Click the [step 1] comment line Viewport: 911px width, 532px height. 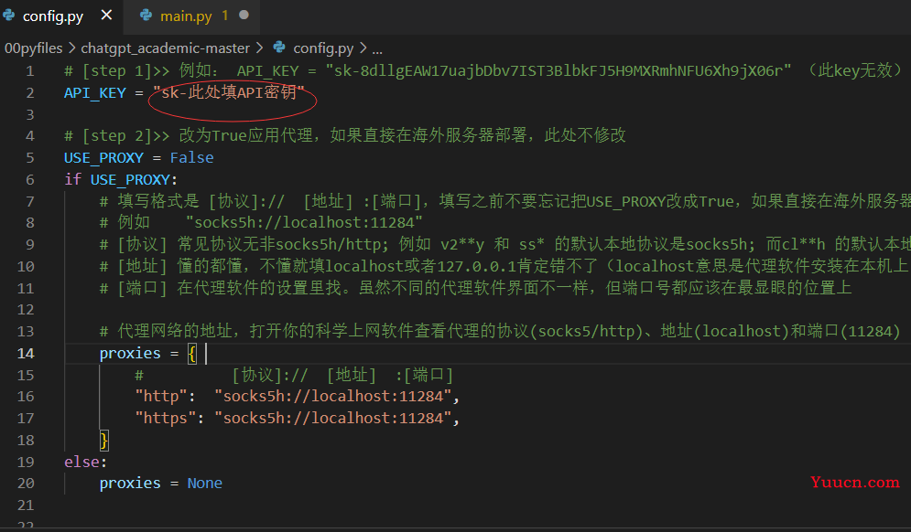484,70
